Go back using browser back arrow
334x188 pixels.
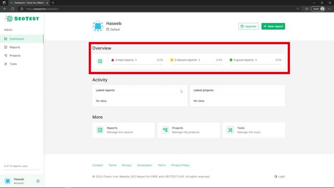click(5, 9)
